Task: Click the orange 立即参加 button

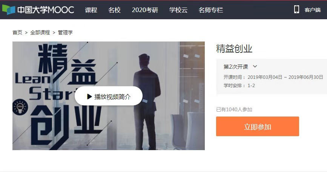Action: [258, 126]
